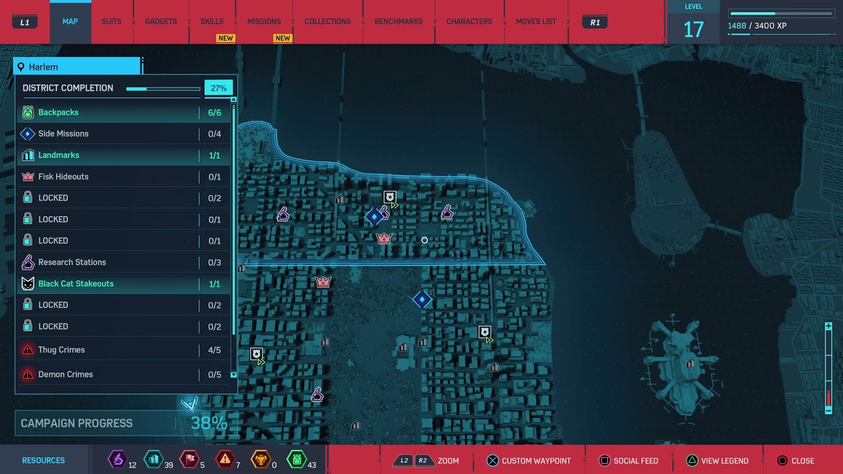843x474 pixels.
Task: Click the ZOOM control hint
Action: (x=426, y=461)
